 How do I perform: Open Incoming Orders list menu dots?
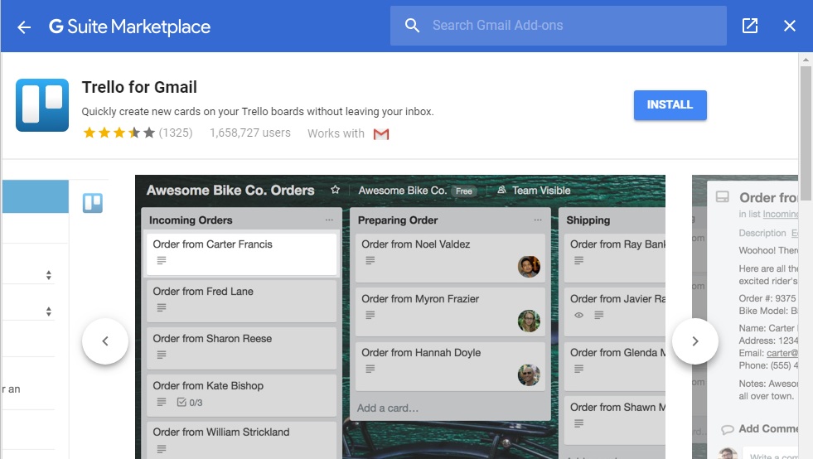(x=329, y=220)
